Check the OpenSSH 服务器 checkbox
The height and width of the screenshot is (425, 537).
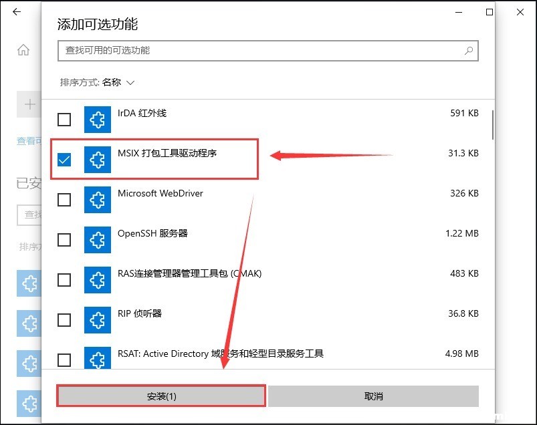coord(64,239)
